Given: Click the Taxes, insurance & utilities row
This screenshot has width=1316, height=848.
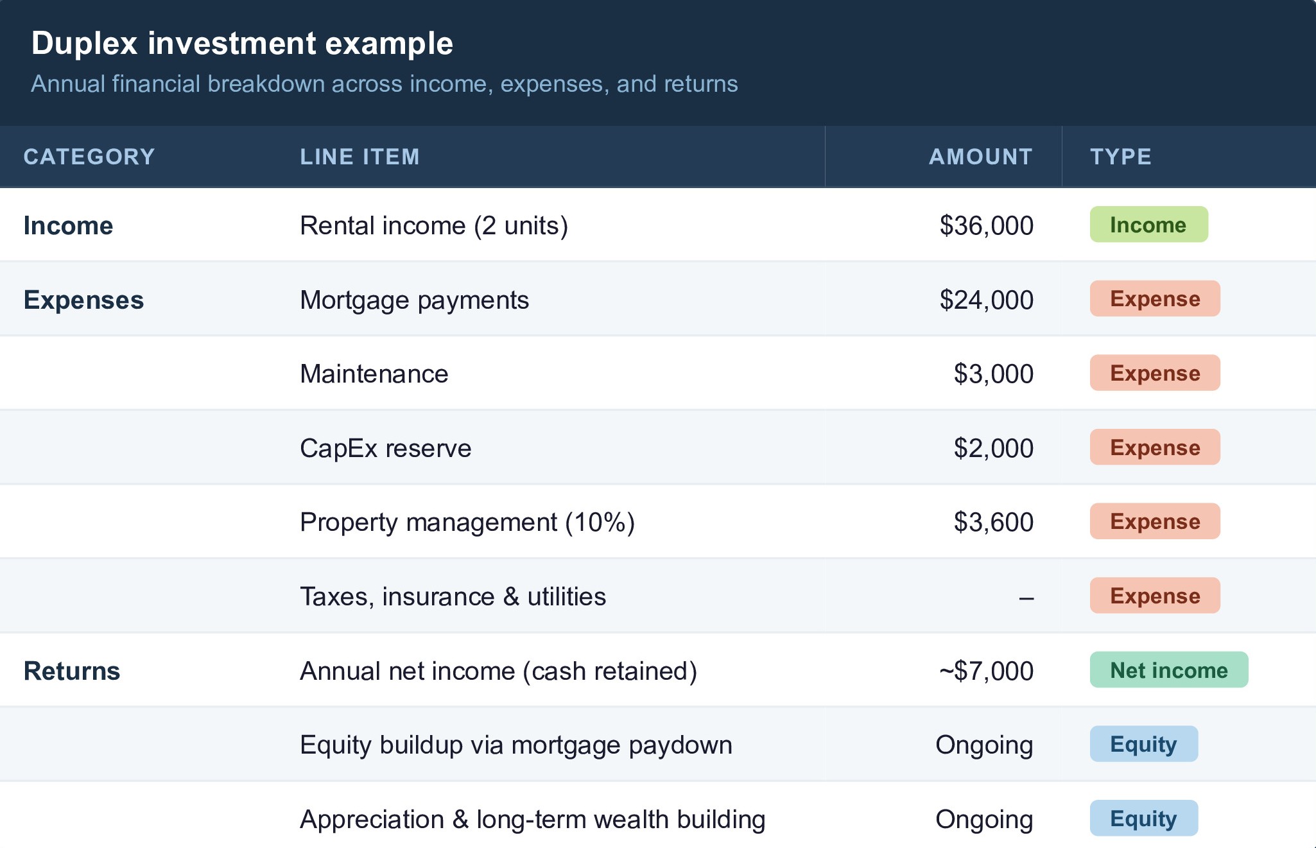Looking at the screenshot, I should tap(453, 597).
